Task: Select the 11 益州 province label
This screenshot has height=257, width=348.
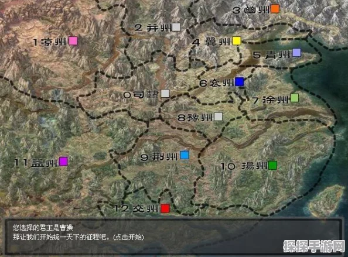Action: pyautogui.click(x=36, y=163)
